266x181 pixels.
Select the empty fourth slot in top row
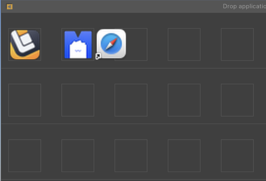pyautogui.click(x=184, y=44)
